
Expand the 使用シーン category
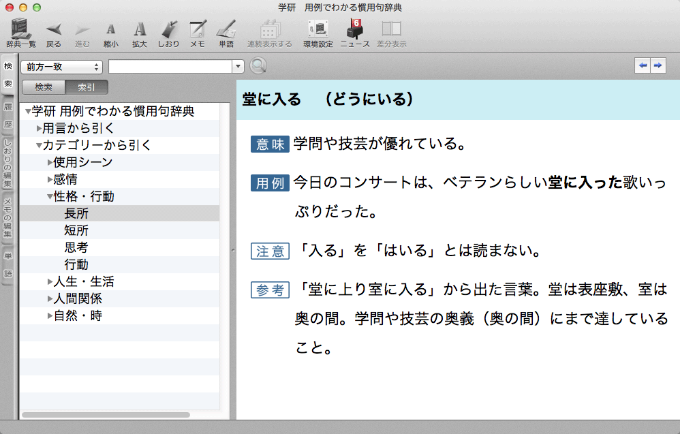(x=50, y=163)
